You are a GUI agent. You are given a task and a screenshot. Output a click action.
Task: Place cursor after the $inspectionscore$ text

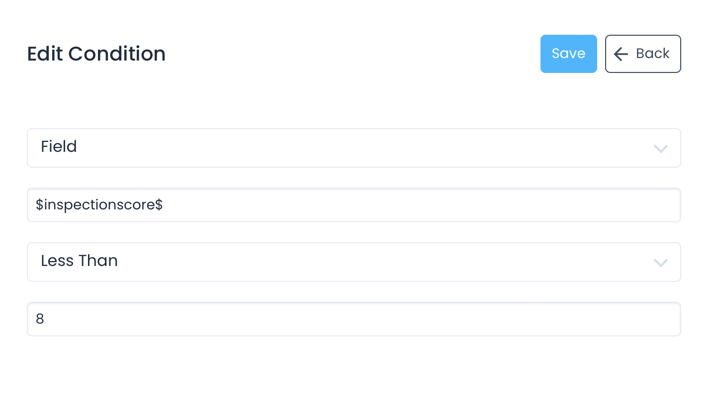click(x=164, y=205)
